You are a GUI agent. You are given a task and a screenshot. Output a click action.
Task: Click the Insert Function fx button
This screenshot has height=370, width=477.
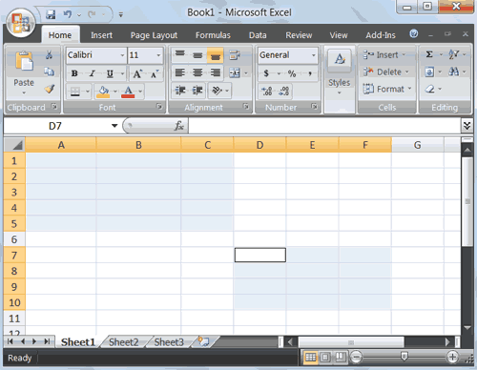coord(179,126)
